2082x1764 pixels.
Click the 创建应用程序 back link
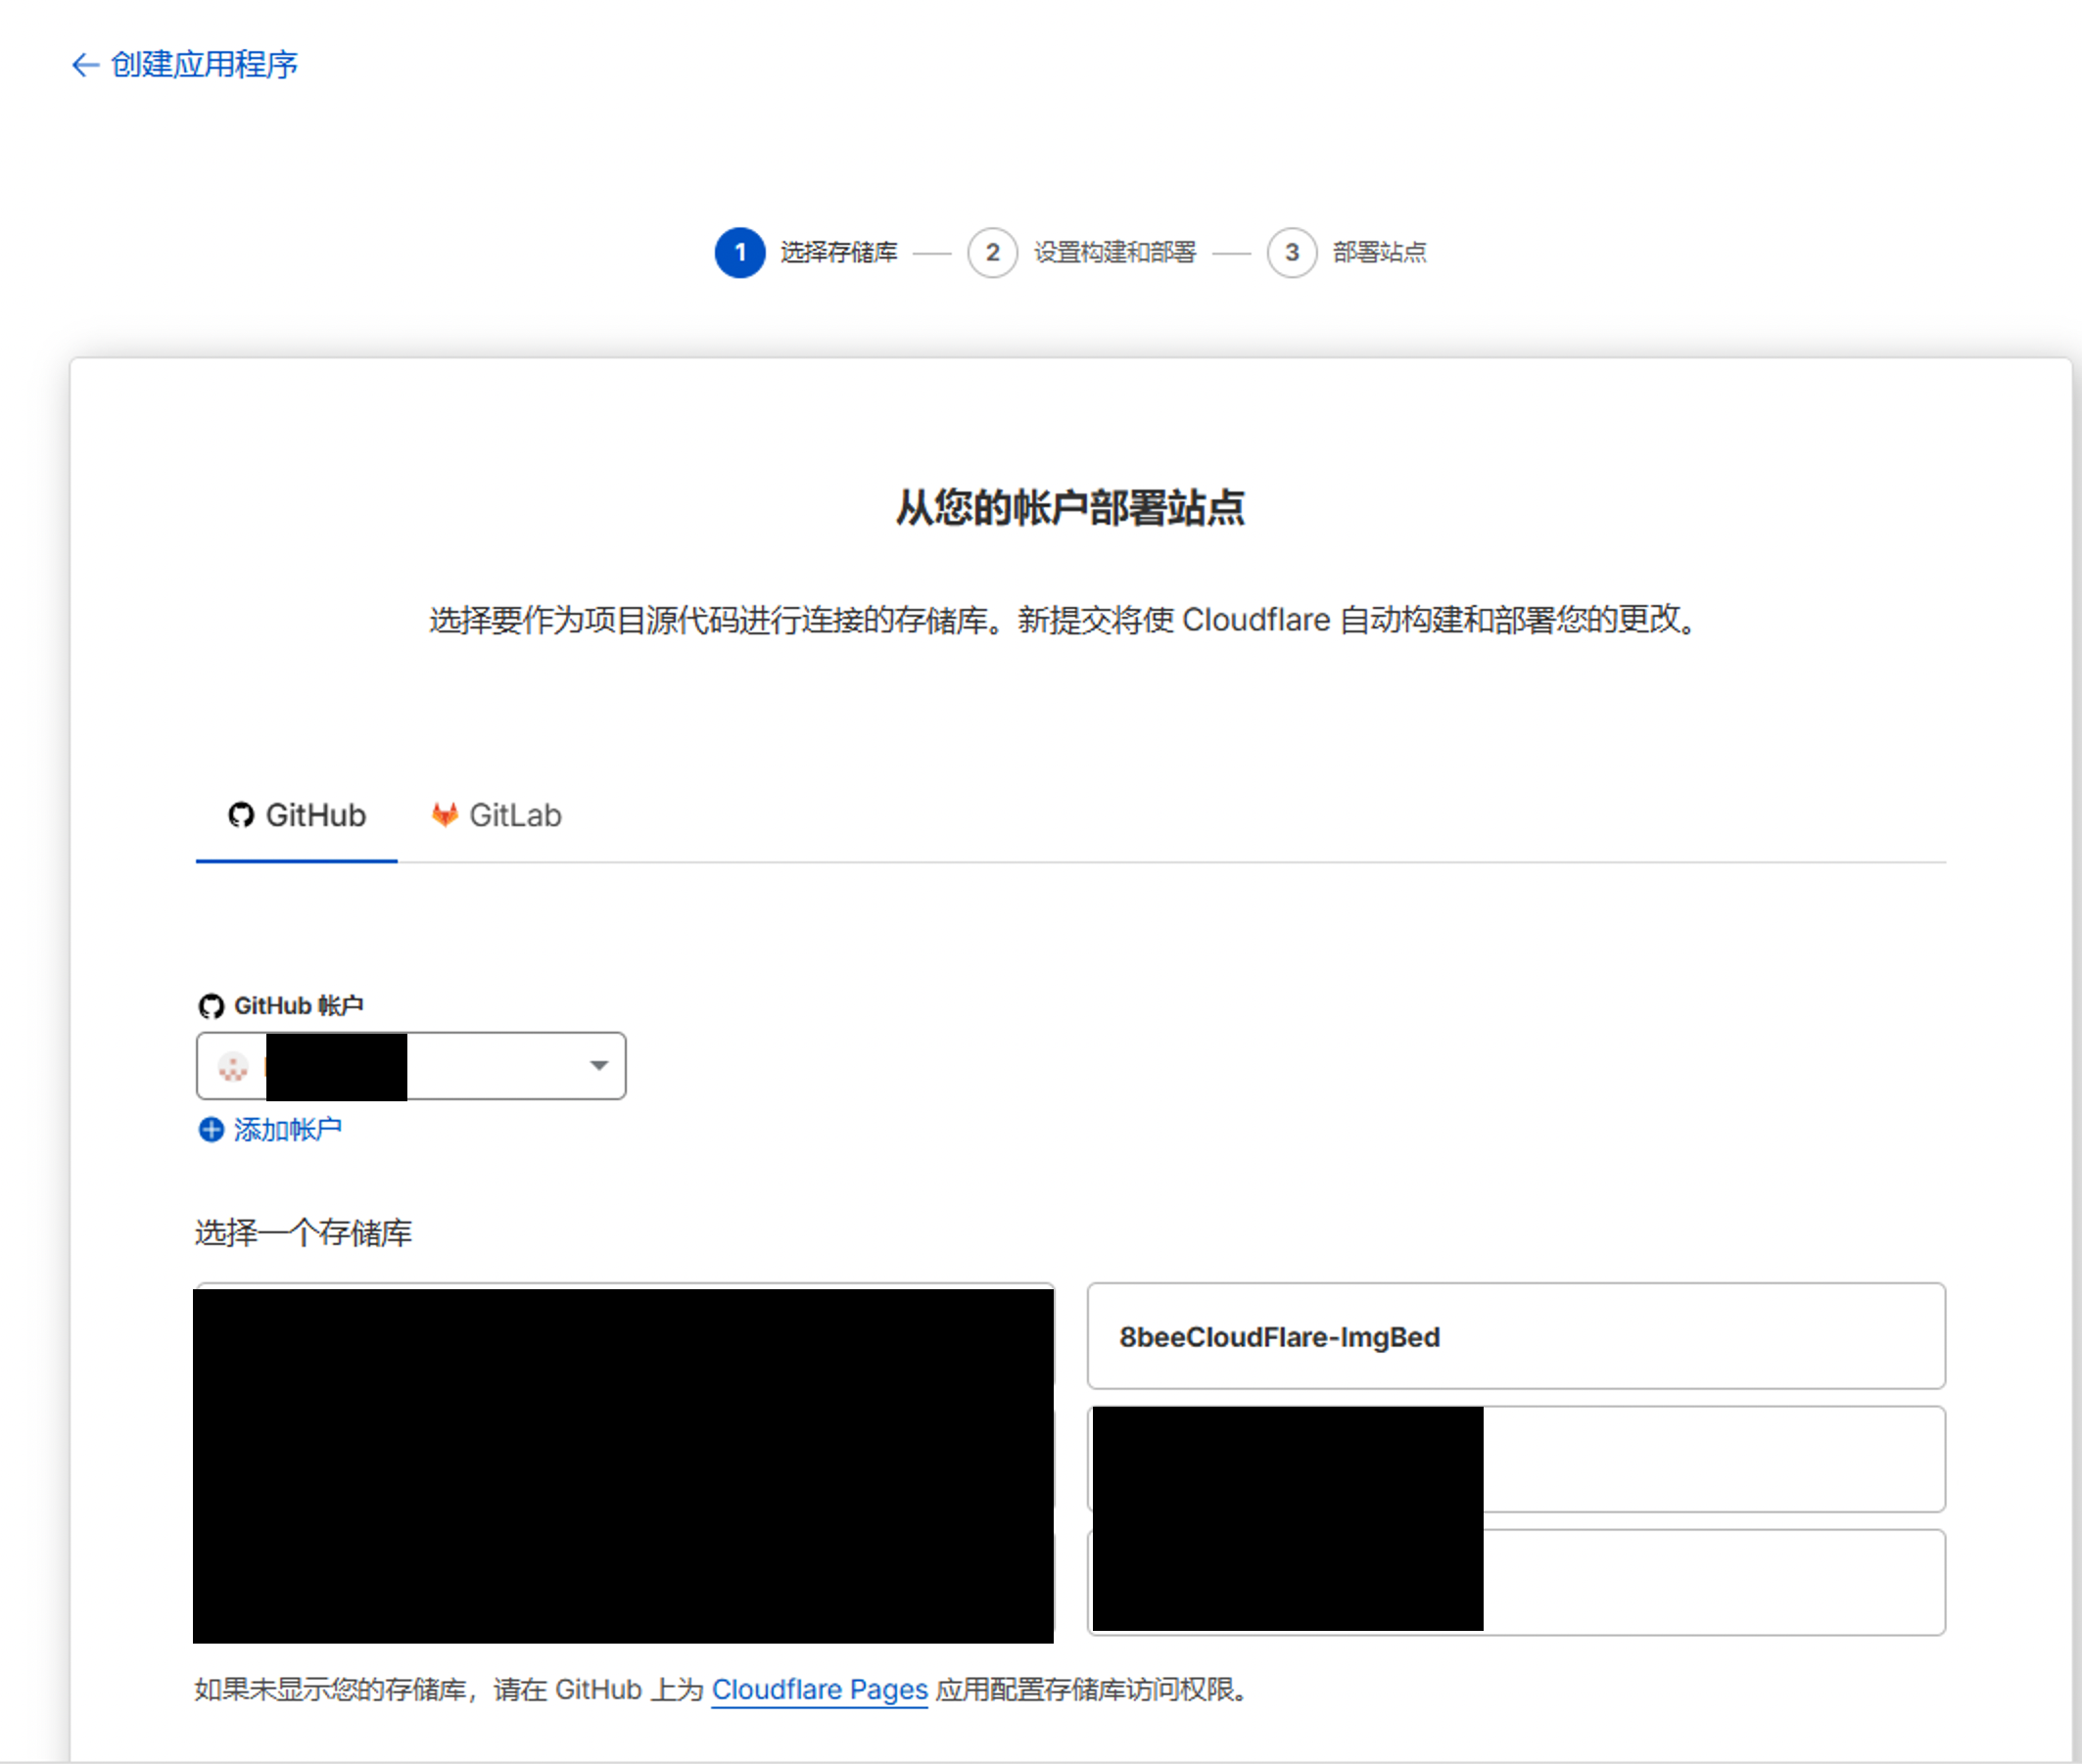pyautogui.click(x=203, y=64)
